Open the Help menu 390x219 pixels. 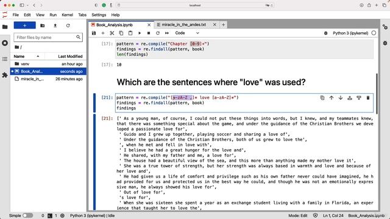pyautogui.click(x=115, y=15)
